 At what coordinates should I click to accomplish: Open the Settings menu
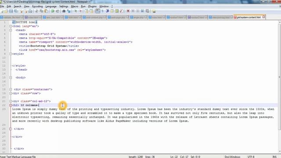[x=64, y=7]
